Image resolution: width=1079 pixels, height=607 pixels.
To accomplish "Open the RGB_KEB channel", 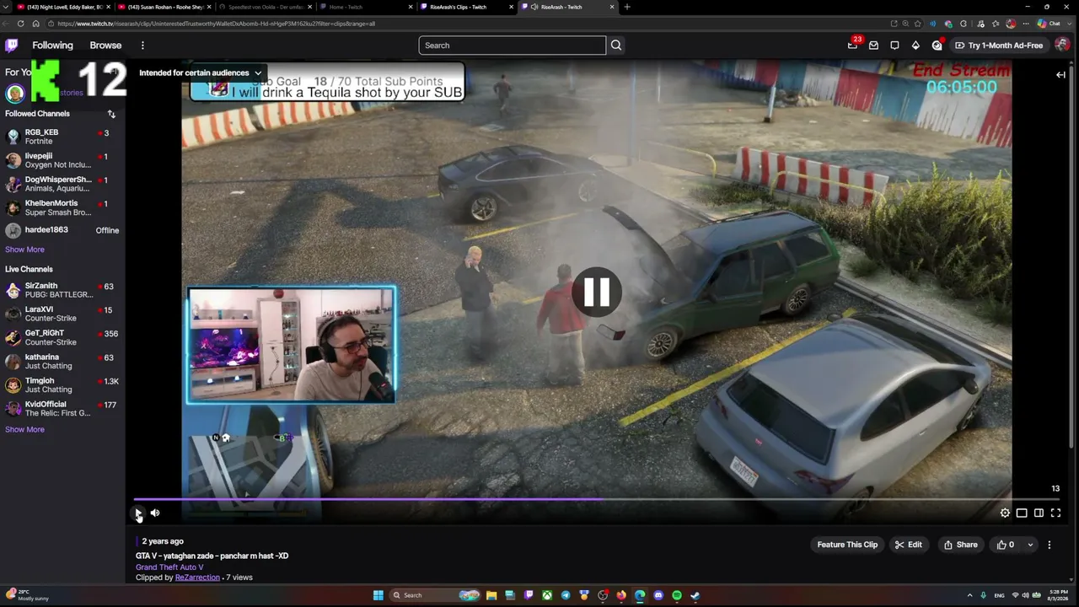I will pos(62,137).
